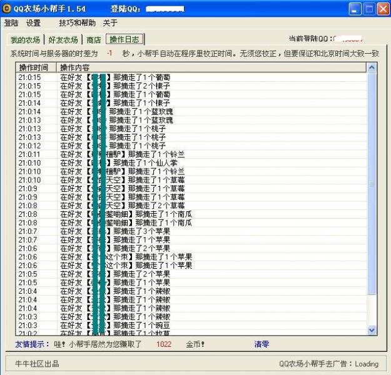
Task: Click the log scrollbar up arrow
Action: tap(372, 67)
